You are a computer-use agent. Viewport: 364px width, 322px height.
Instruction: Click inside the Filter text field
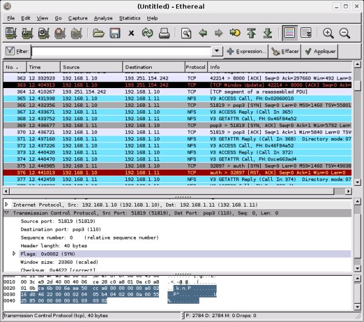121,52
